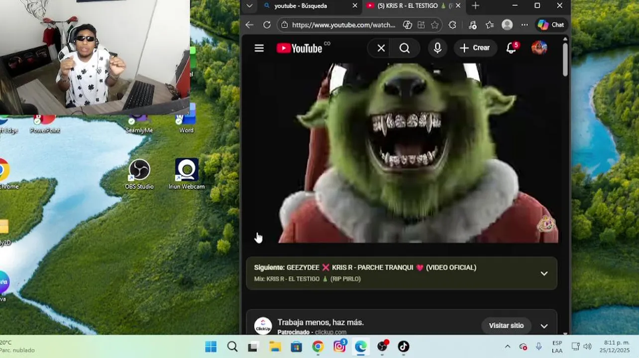Open Edge Settings and more (three dots)
Viewport: 639px width, 358px height.
pyautogui.click(x=525, y=25)
